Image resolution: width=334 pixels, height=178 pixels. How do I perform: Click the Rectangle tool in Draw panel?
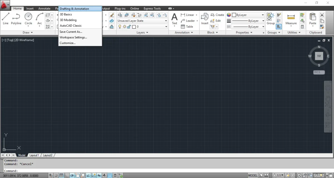pos(48,15)
